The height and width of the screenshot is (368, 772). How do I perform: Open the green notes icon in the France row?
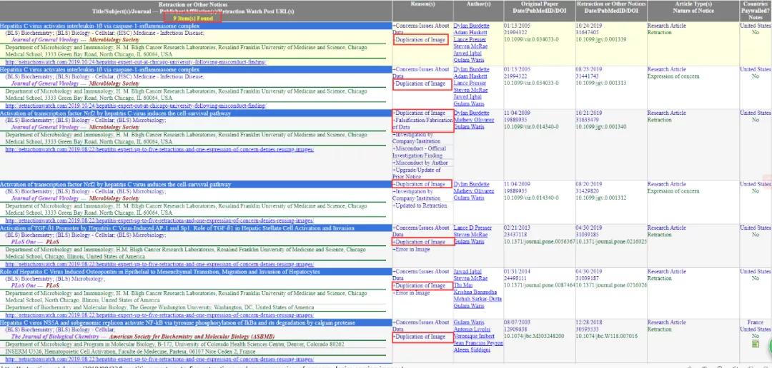(x=756, y=344)
